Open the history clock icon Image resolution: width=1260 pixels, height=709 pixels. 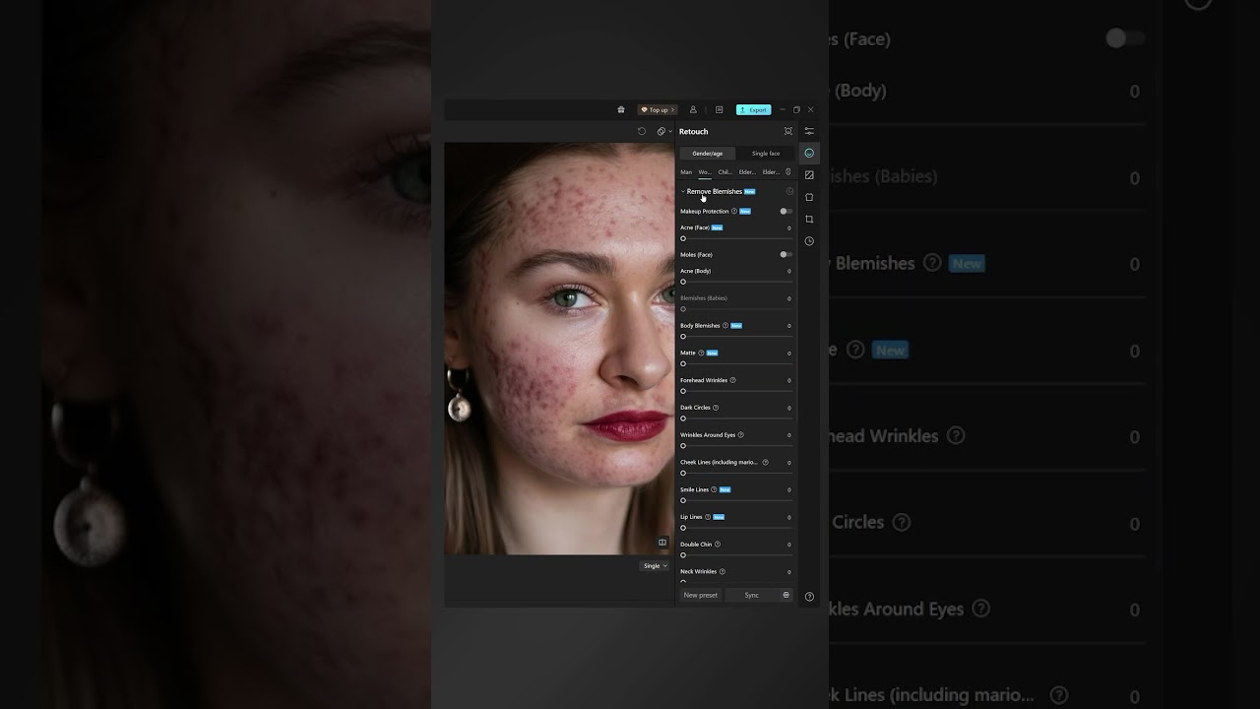pos(809,241)
